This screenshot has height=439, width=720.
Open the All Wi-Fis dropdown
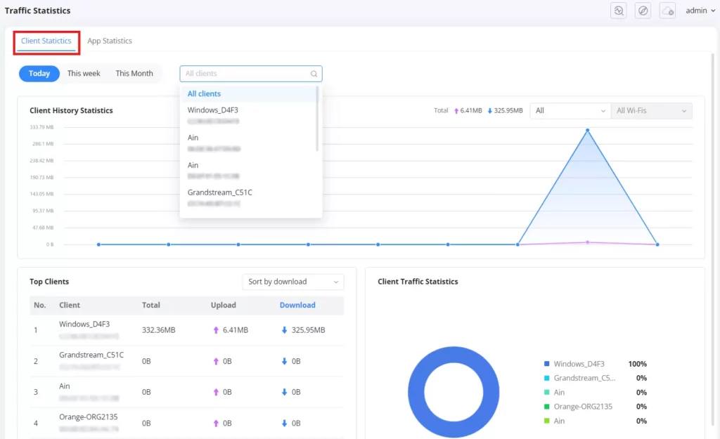[x=651, y=111]
